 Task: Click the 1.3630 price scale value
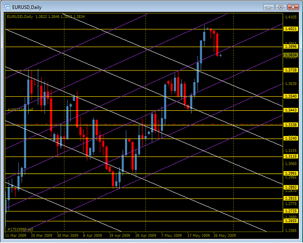coord(290,84)
